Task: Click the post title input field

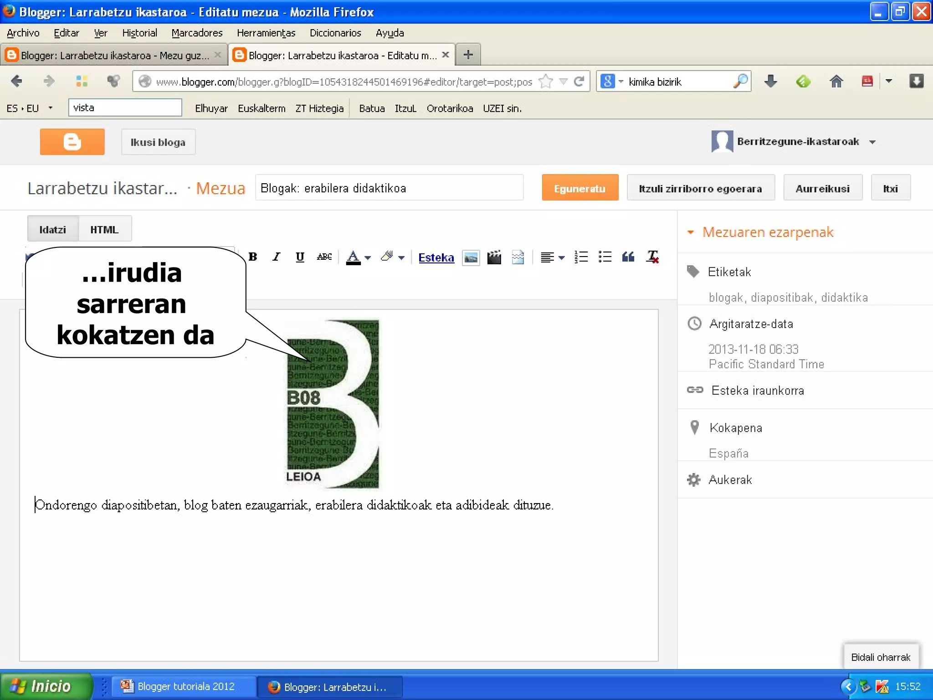Action: point(389,188)
